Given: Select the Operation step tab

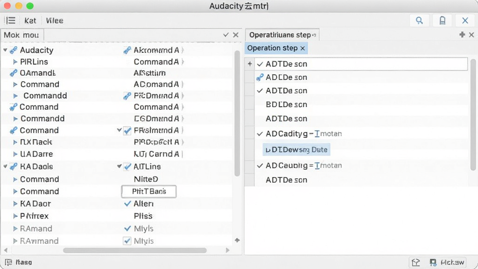Looking at the screenshot, I should [276, 48].
